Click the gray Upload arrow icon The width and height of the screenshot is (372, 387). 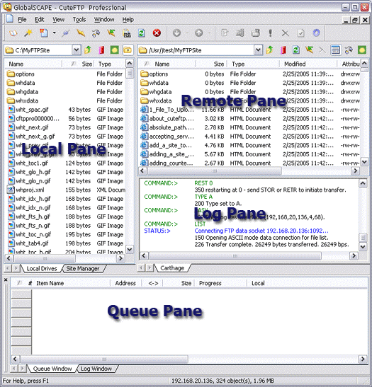tap(198, 33)
